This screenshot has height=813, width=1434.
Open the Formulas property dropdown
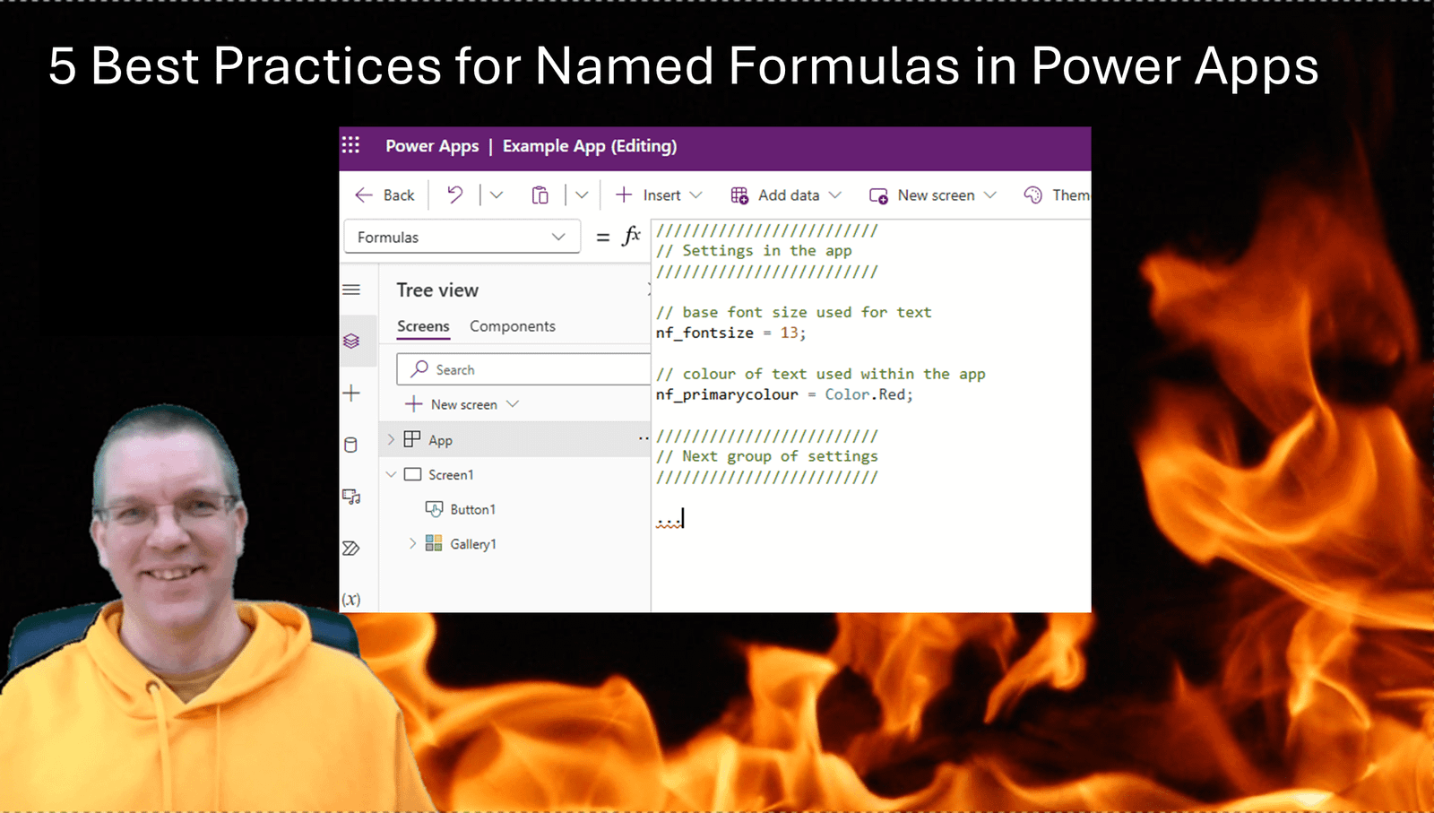coord(462,237)
